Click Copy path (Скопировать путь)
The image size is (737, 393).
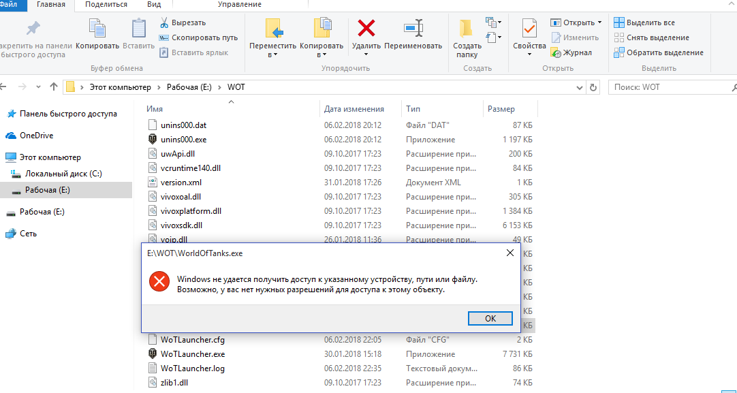tap(199, 37)
